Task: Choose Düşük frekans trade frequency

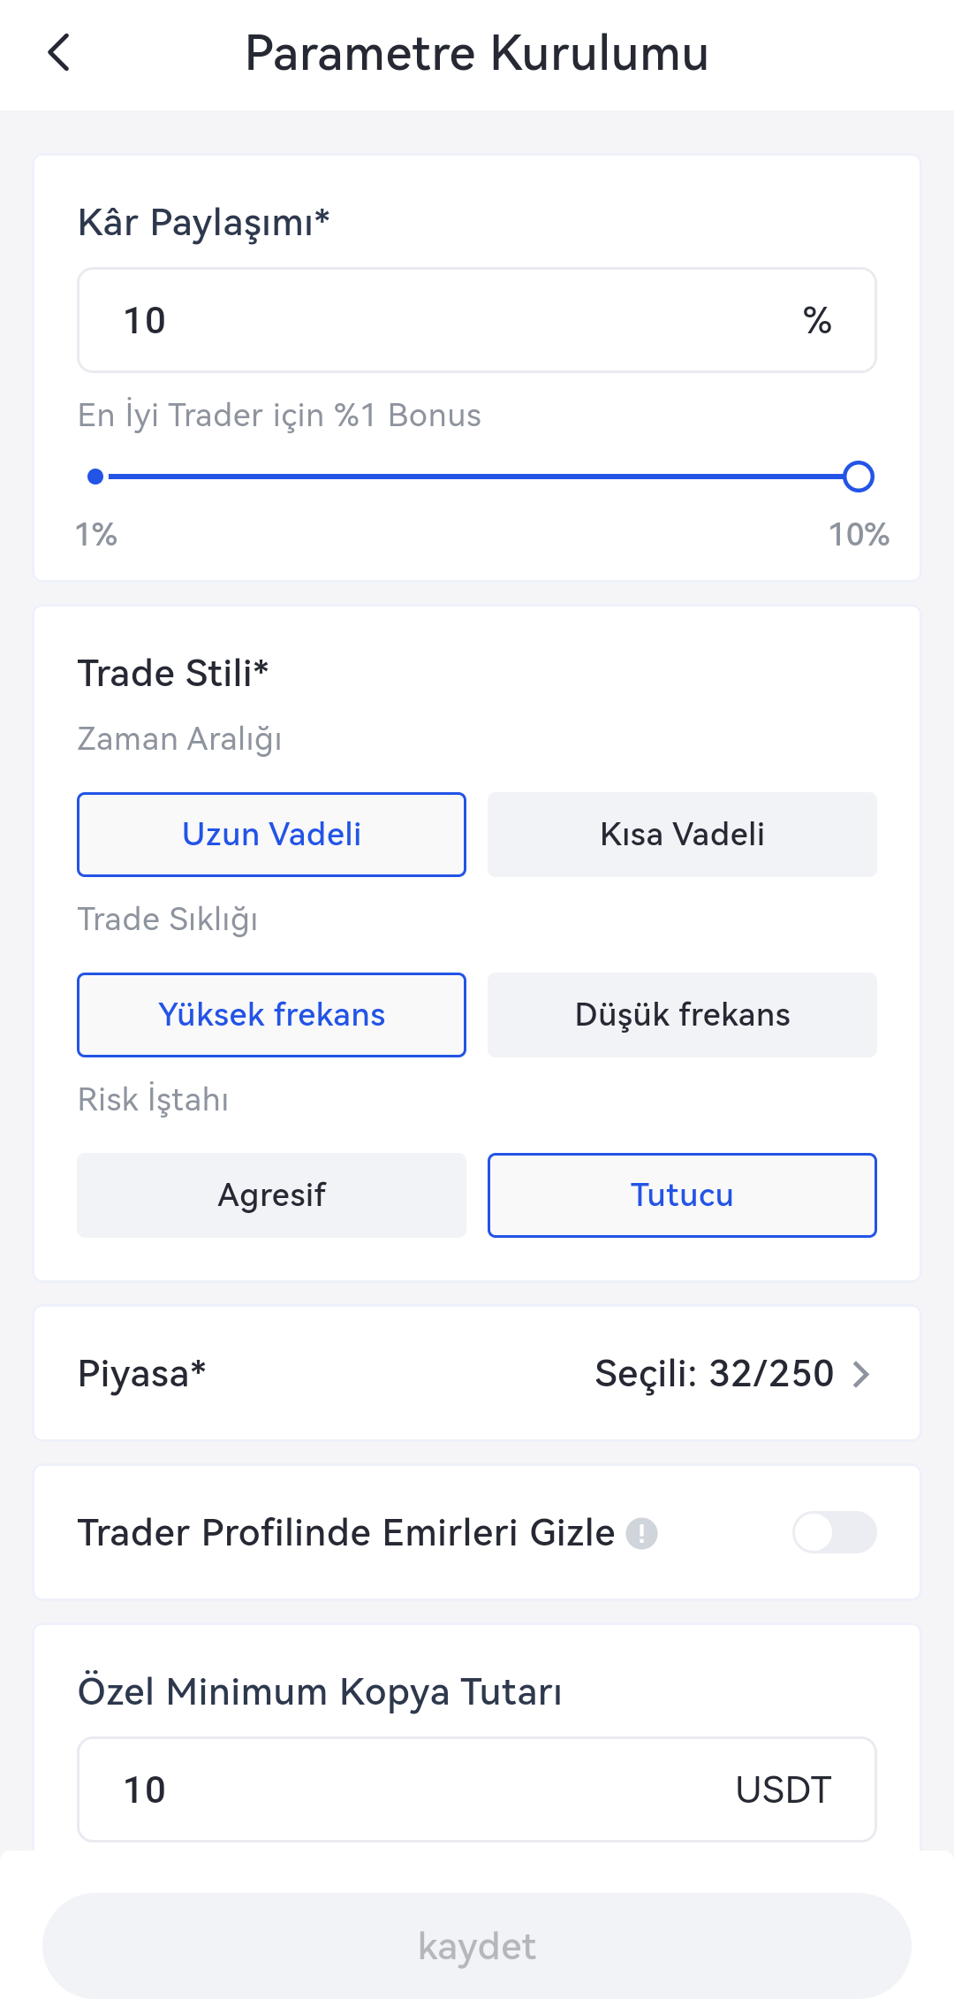Action: coord(682,1015)
